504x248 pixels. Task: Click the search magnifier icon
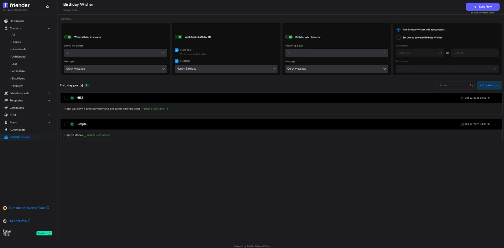pos(471,85)
